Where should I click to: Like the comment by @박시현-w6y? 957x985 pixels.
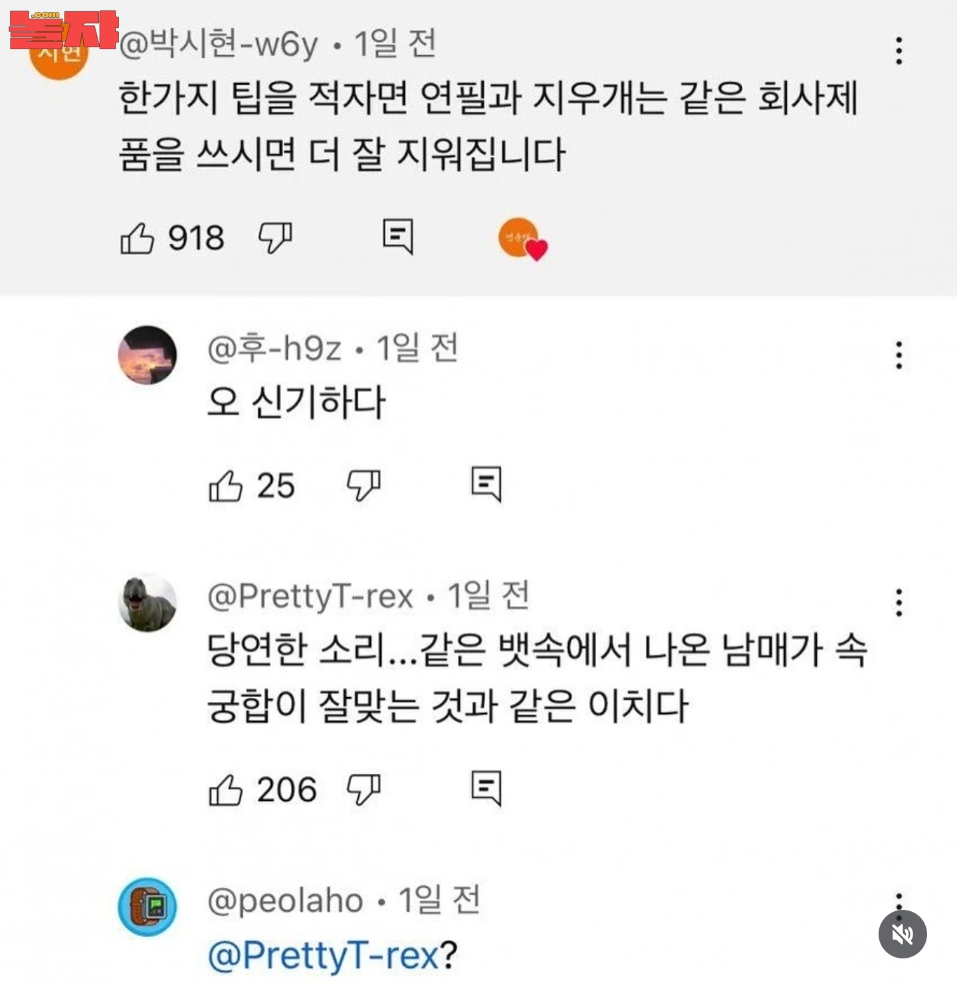pyautogui.click(x=138, y=238)
